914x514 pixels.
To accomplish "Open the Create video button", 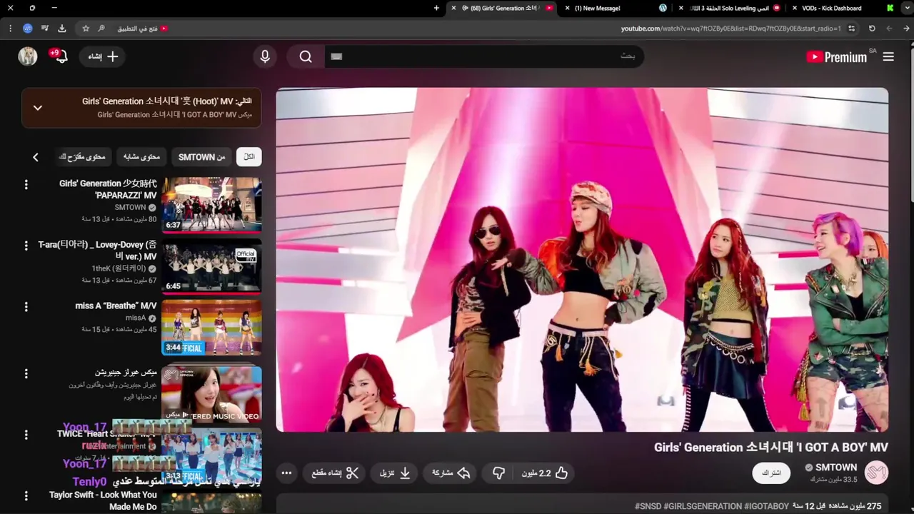I will click(103, 56).
